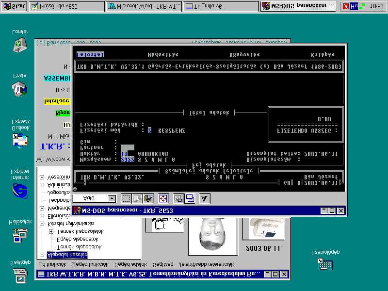Open Jelentősebb referenciák menu in TKR window
Image resolution: width=388 pixels, height=291 pixels.
click(206, 264)
